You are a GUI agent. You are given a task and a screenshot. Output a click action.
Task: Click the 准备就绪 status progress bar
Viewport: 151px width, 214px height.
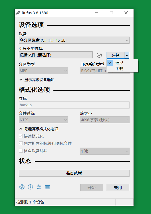point(74,173)
